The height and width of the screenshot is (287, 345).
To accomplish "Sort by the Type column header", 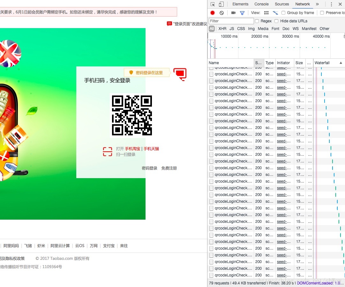I will coord(270,63).
